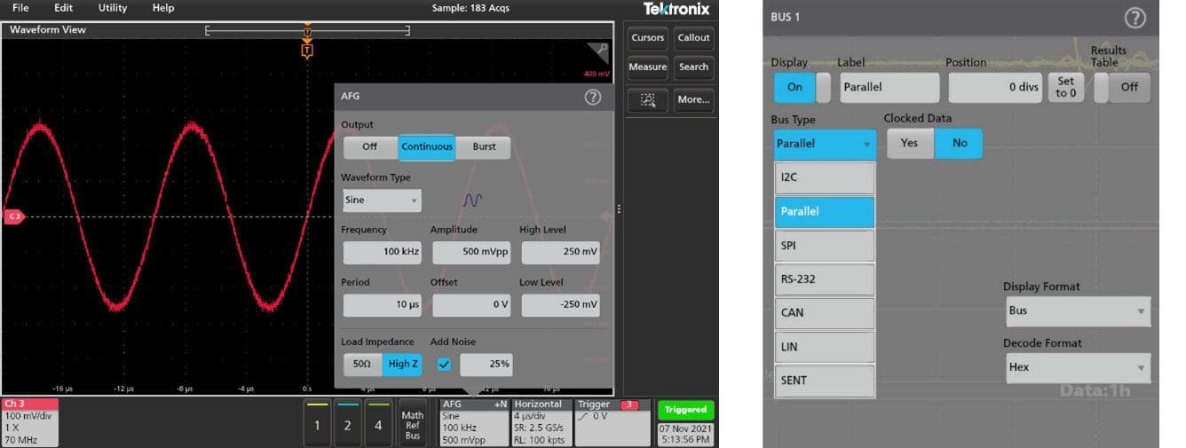
Task: Click the zoom box icon beside More
Action: [x=647, y=100]
